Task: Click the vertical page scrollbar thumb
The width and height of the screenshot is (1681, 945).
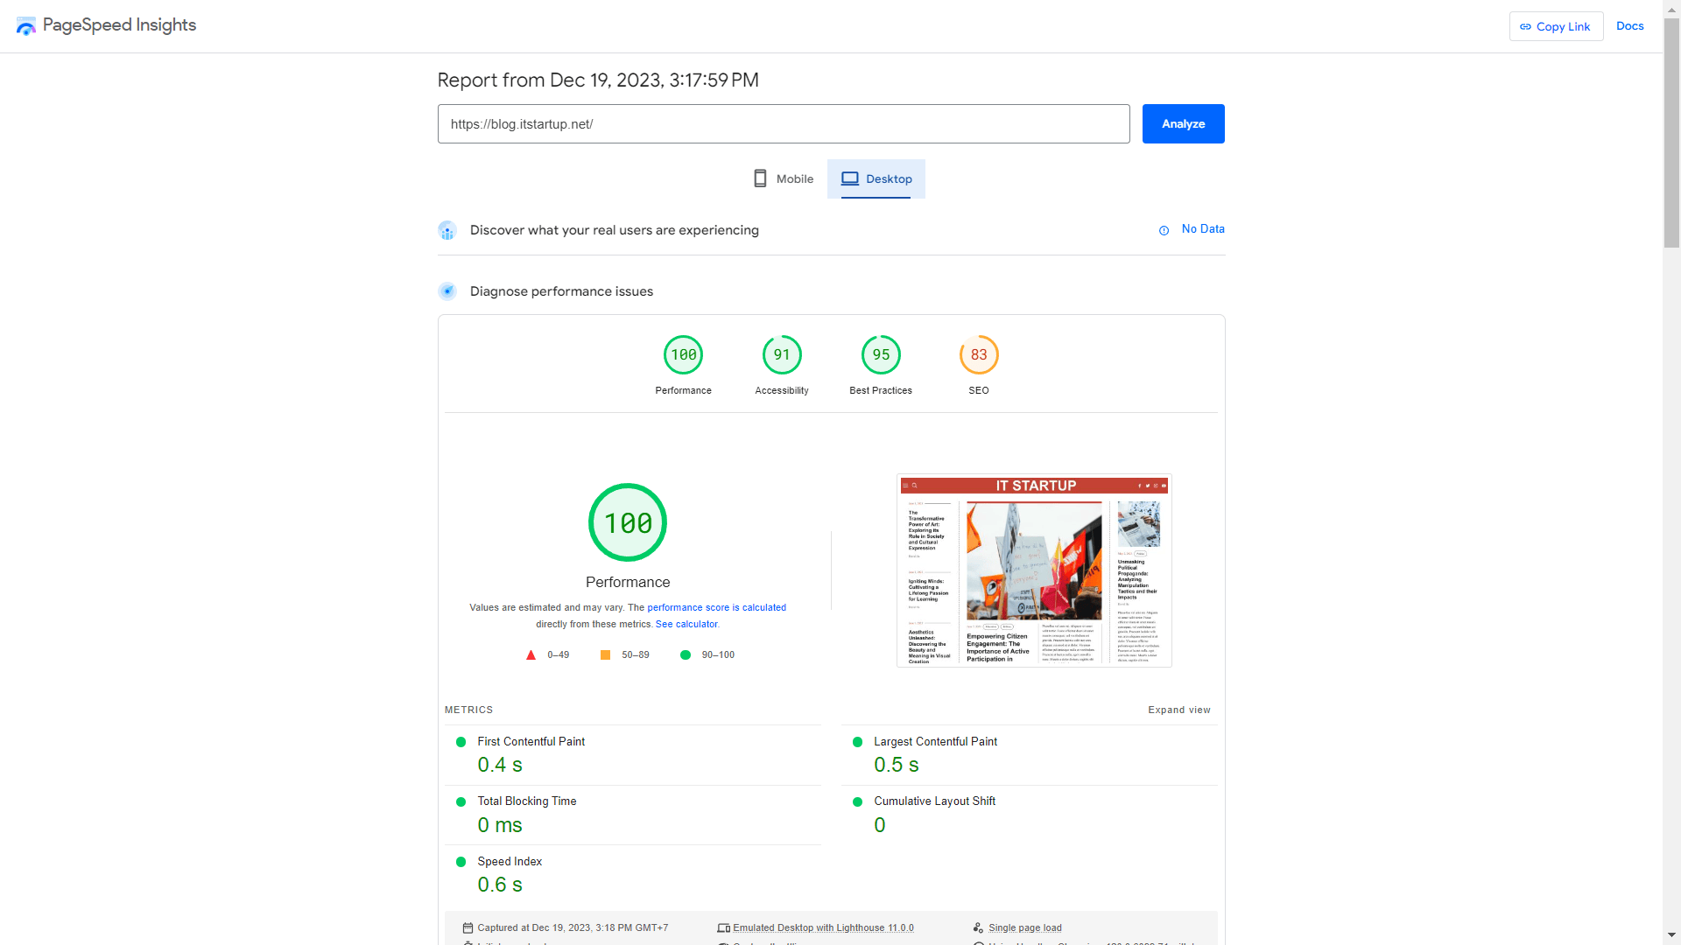Action: pos(1671,133)
